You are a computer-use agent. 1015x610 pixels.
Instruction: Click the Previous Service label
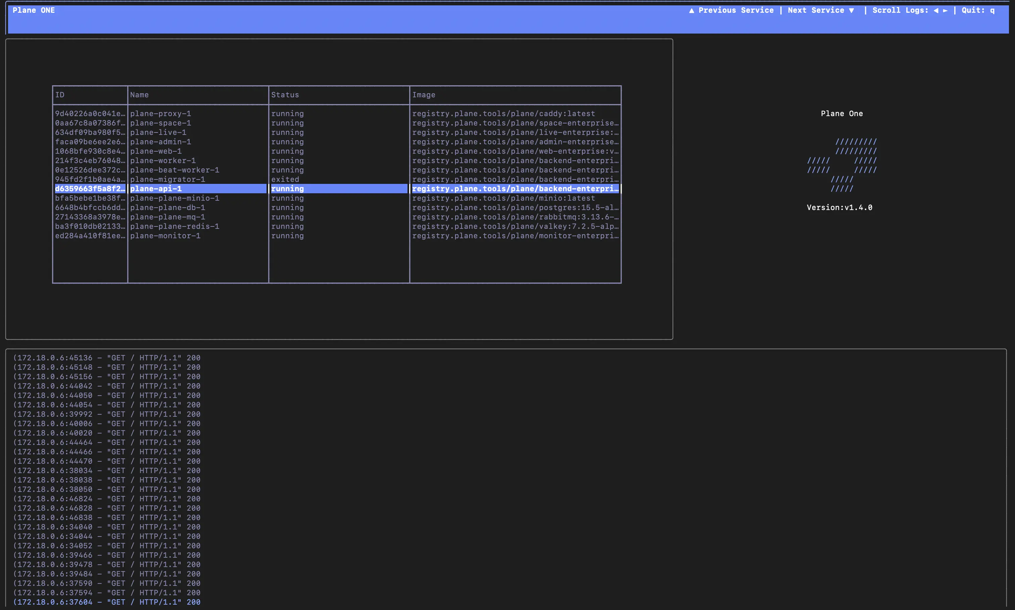coord(736,10)
